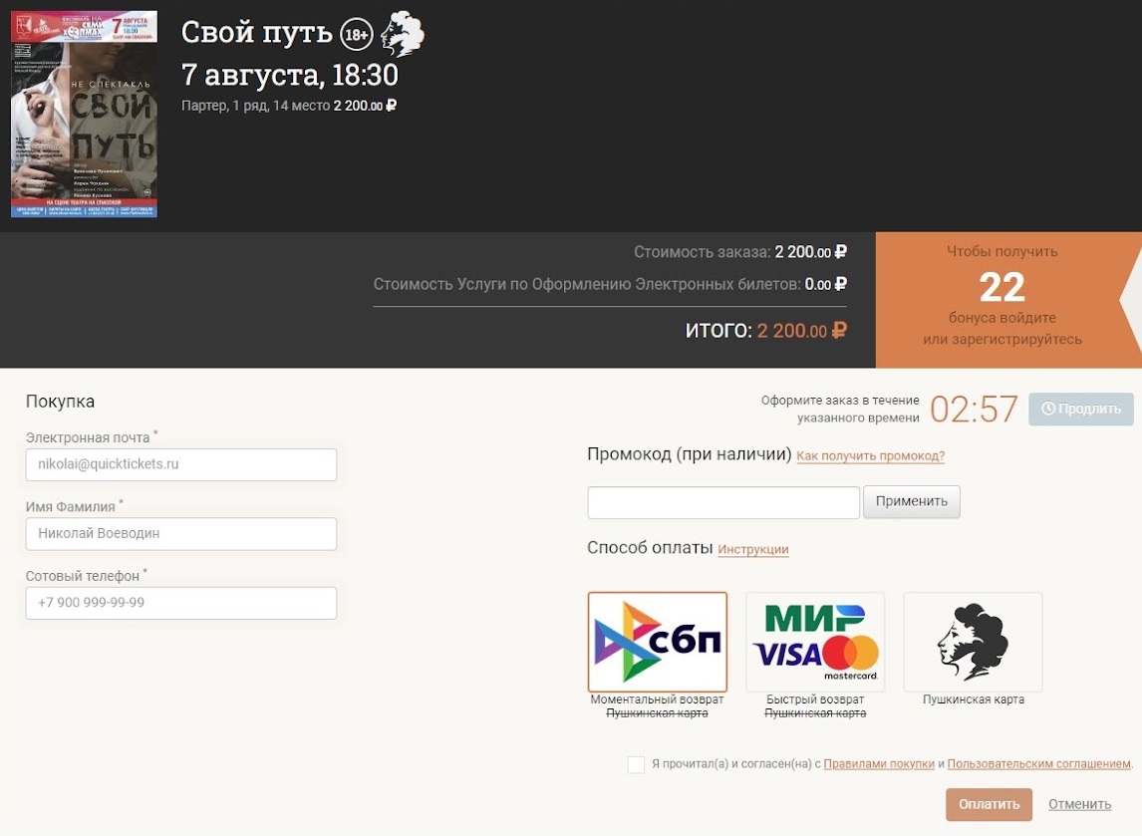Select the Пушкинская карта payment icon
The width and height of the screenshot is (1142, 836).
[x=973, y=642]
